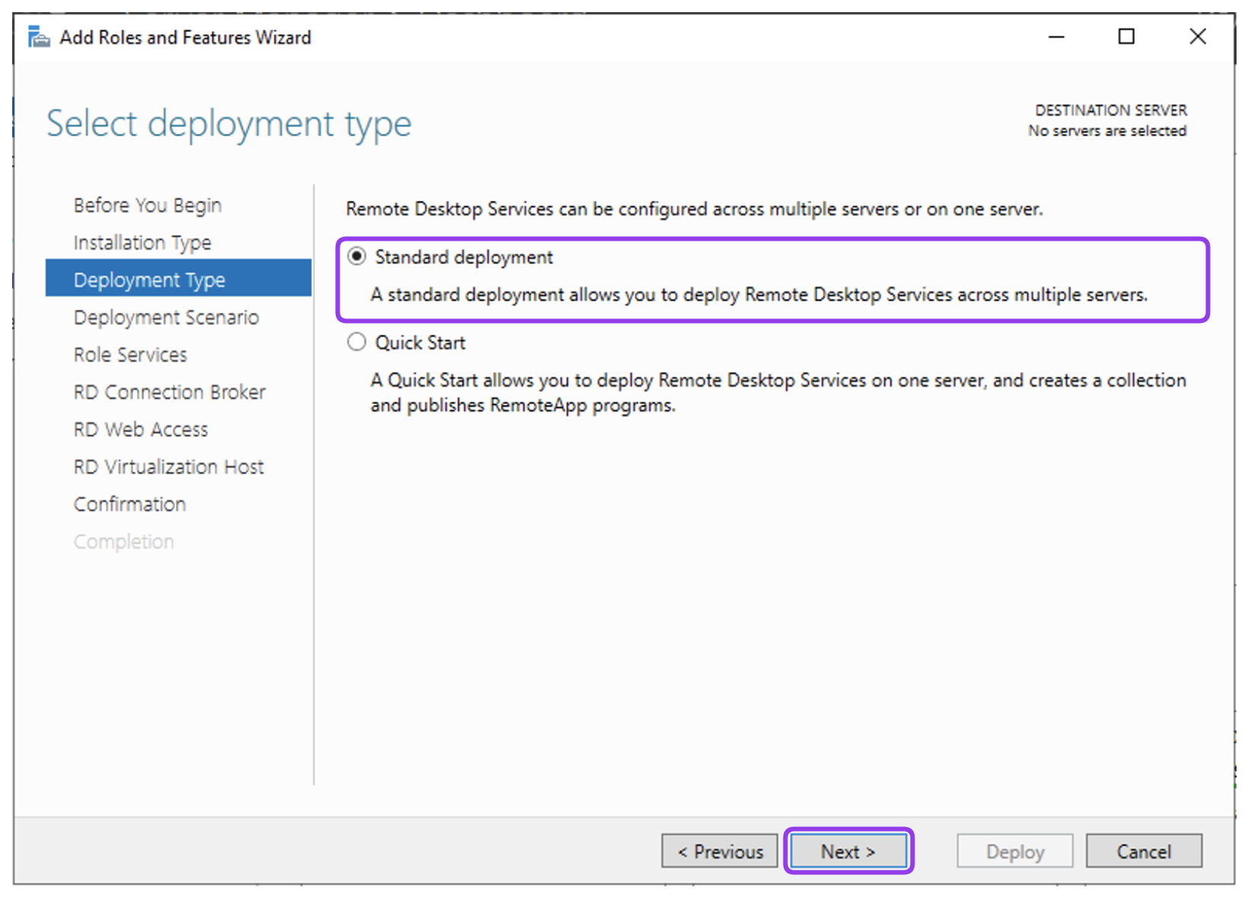Screen dimensions: 1248x904
Task: Click the 'Select deployment type' heading
Action: (x=228, y=124)
